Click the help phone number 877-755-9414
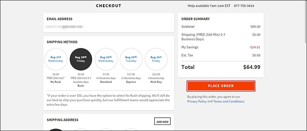Image resolution: width=307 pixels, height=131 pixels. point(244,6)
